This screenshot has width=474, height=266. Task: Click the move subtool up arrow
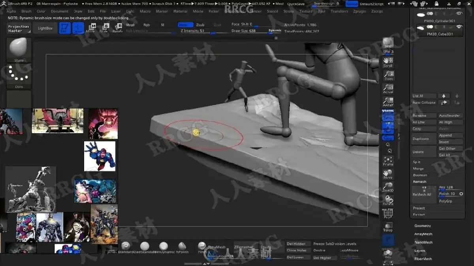[444, 96]
